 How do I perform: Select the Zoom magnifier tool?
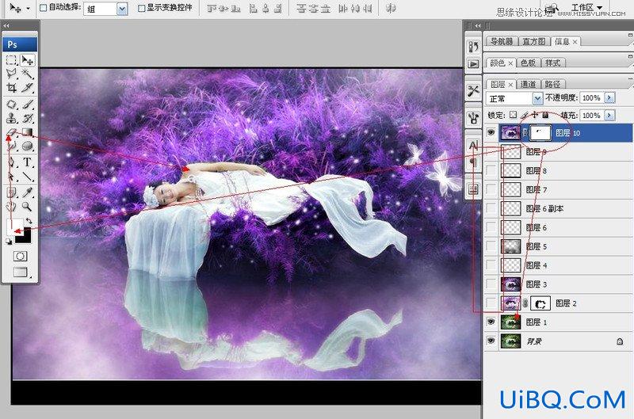pos(27,207)
